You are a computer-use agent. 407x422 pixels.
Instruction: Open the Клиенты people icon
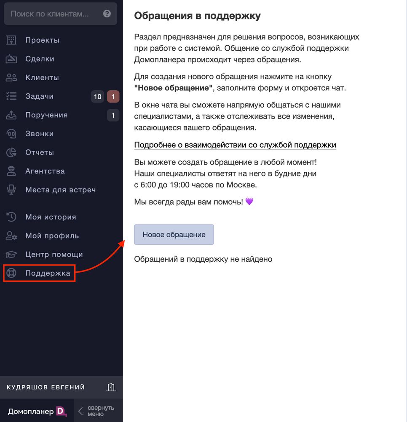pos(11,78)
